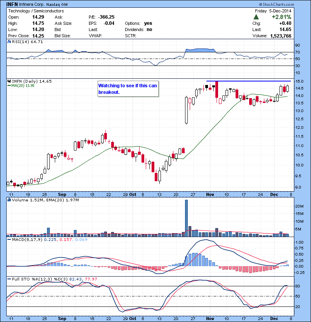
Task: Click the 20 stochastic scale label
Action: 298,306
